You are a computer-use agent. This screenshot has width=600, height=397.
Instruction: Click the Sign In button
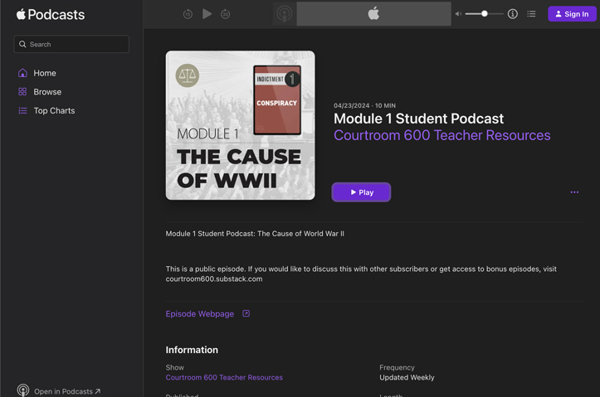(x=572, y=14)
